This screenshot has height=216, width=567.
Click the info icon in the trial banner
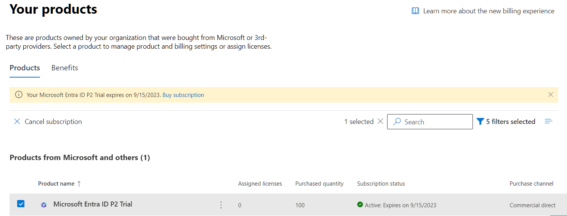click(18, 95)
